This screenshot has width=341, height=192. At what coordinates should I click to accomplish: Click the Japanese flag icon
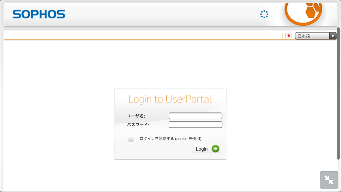pos(288,36)
